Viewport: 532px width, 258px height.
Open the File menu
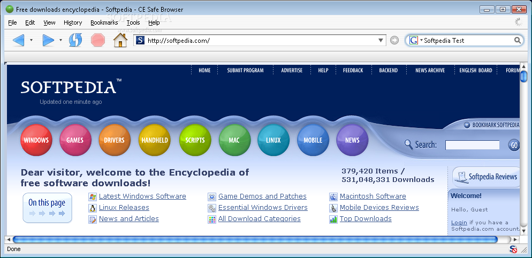(12, 22)
